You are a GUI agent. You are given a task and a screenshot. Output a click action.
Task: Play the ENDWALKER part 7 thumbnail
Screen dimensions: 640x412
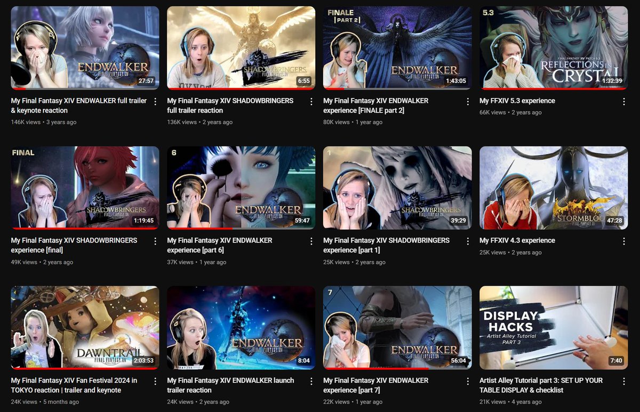pyautogui.click(x=397, y=328)
